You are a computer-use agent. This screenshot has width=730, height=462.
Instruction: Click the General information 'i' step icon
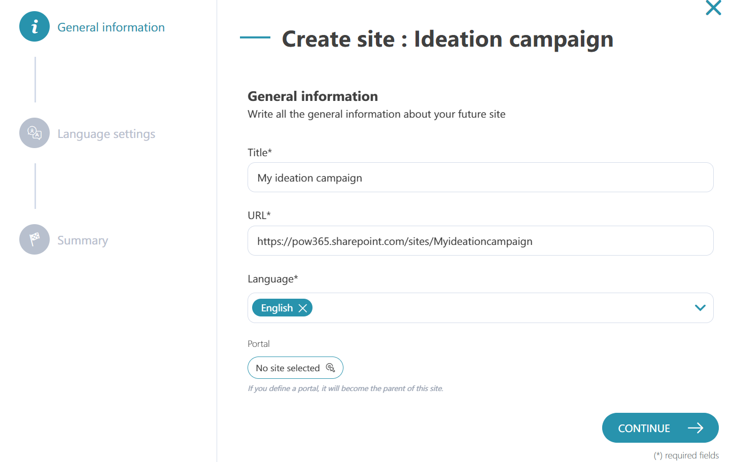point(34,26)
